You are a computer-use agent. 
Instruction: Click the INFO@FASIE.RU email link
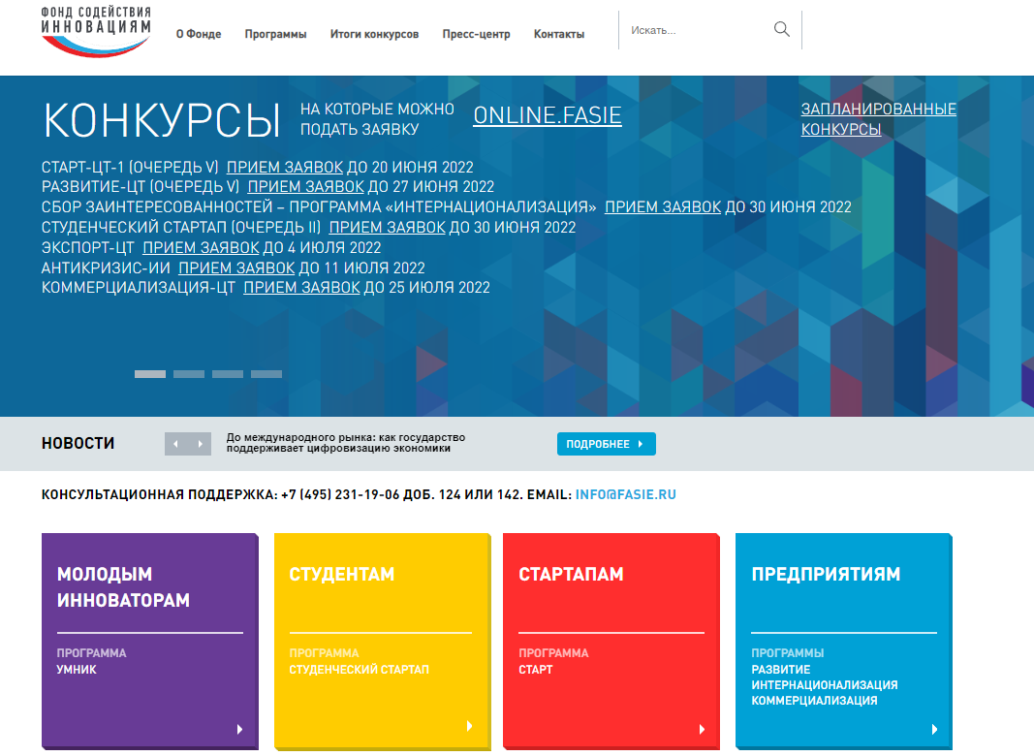[626, 494]
